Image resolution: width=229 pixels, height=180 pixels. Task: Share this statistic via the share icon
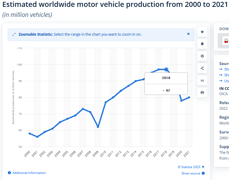point(202,68)
